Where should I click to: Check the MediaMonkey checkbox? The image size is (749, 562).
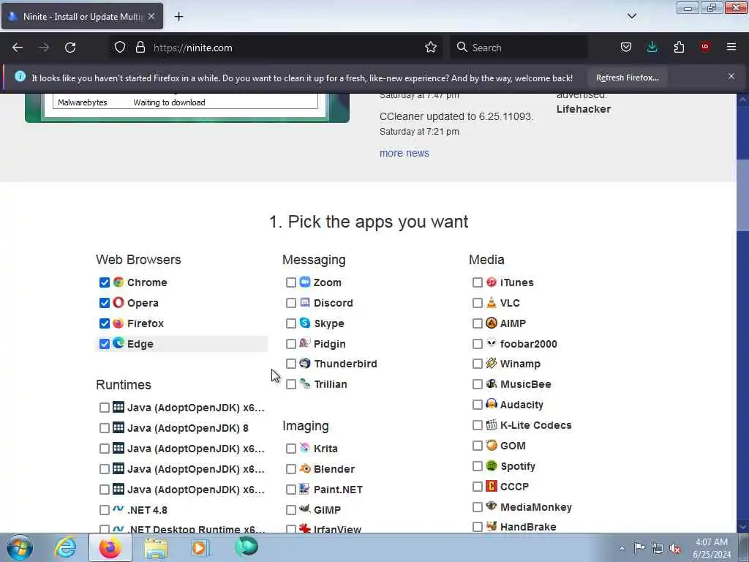478,507
